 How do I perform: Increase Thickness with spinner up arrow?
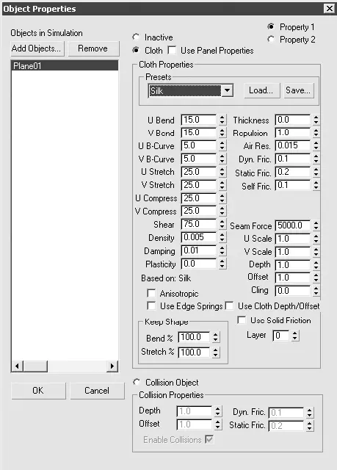[x=316, y=117]
